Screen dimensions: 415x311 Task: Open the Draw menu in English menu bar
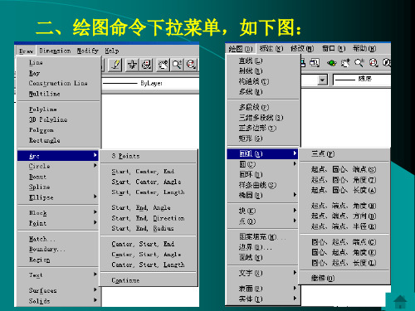[x=26, y=51]
